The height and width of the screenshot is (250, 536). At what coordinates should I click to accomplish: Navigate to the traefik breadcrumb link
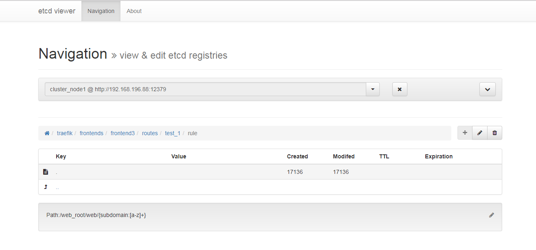[65, 133]
